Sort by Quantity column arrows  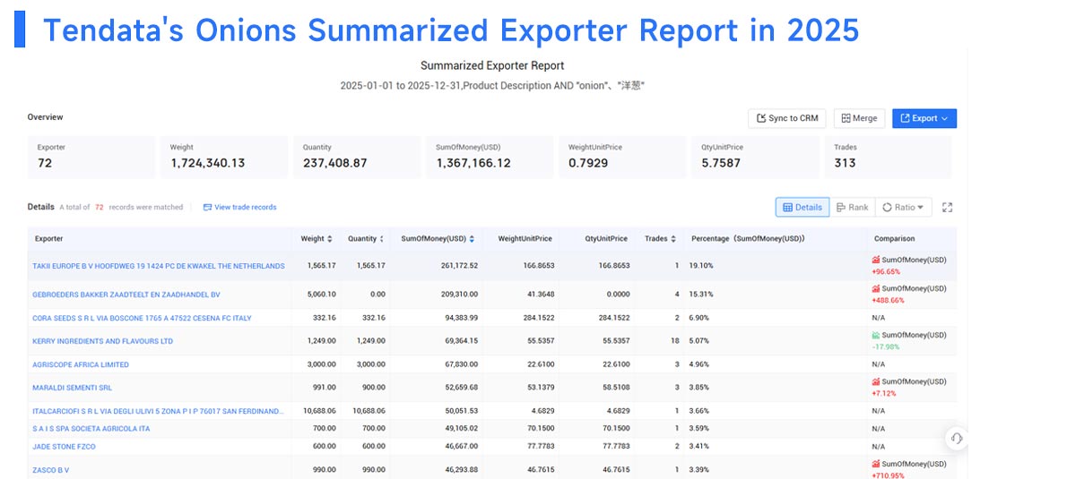coord(382,239)
